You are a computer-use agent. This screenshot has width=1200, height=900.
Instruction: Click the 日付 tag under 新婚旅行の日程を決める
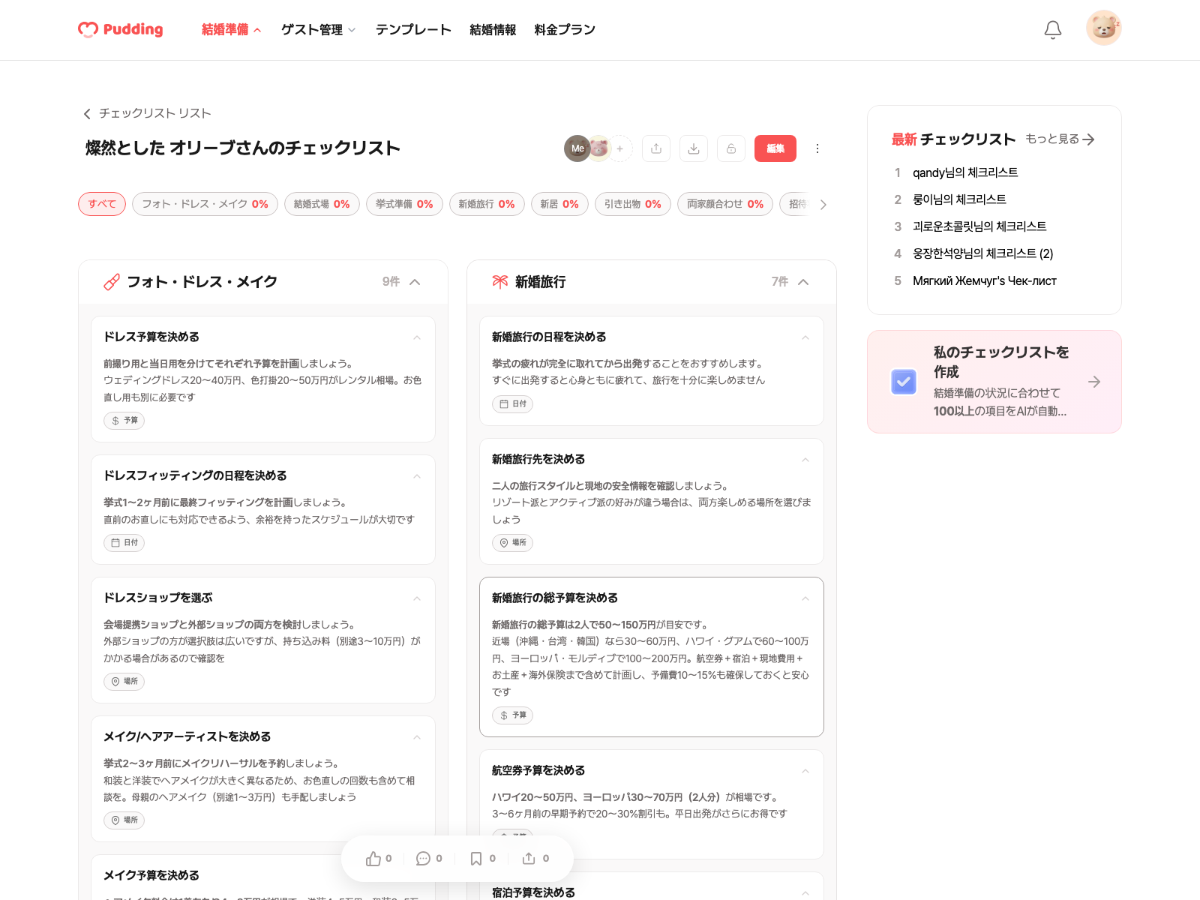(x=513, y=404)
